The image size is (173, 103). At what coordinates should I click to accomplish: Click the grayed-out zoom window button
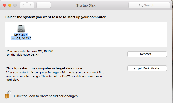tap(15, 5)
